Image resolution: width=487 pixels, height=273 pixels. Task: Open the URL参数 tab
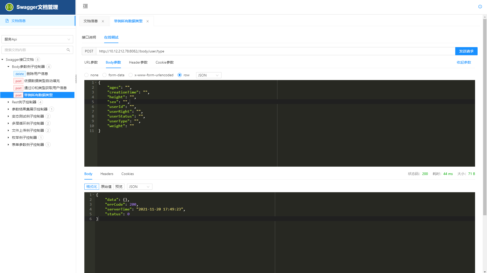(91, 62)
